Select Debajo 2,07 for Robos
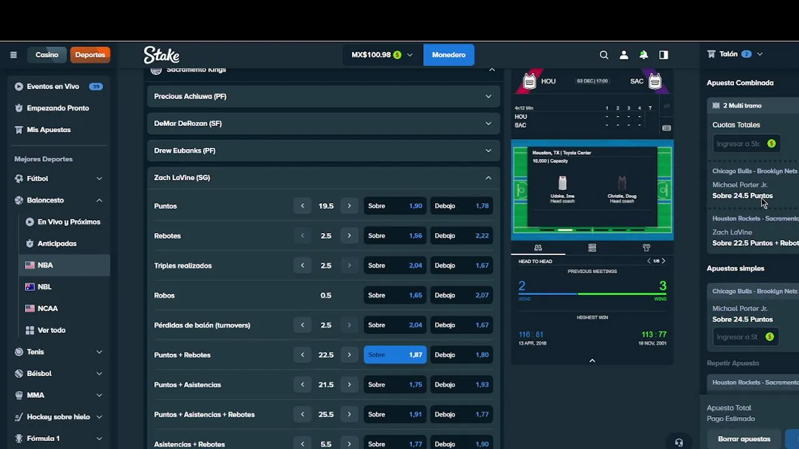The width and height of the screenshot is (799, 449). coord(462,296)
